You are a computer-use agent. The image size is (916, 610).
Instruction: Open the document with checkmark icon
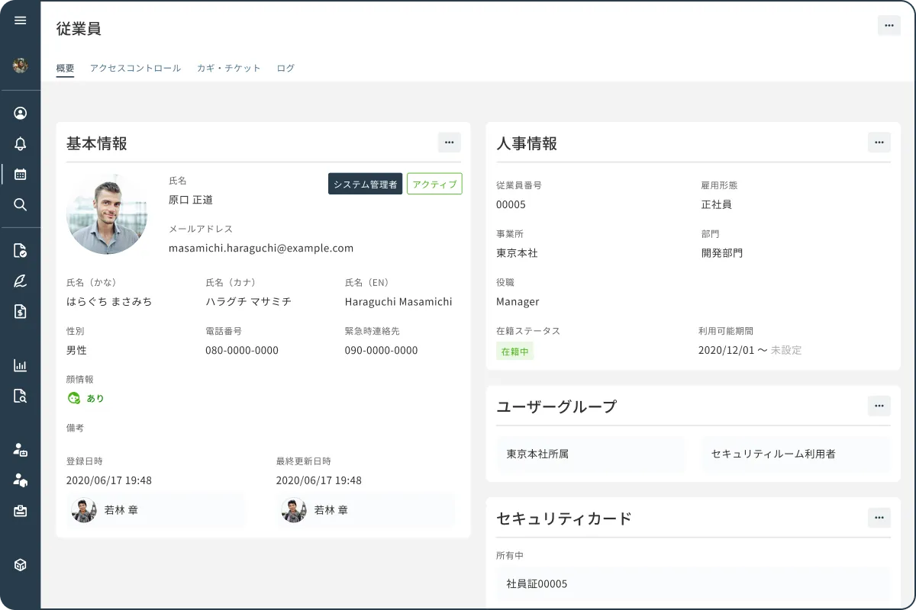(x=21, y=250)
